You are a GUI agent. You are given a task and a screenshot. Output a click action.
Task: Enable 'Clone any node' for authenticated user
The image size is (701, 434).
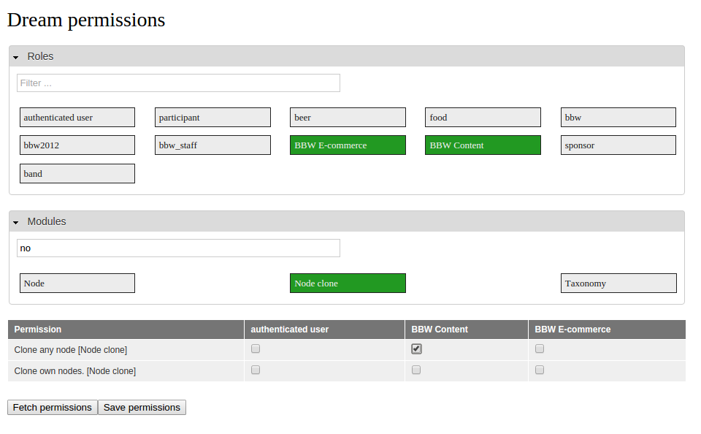click(x=256, y=349)
